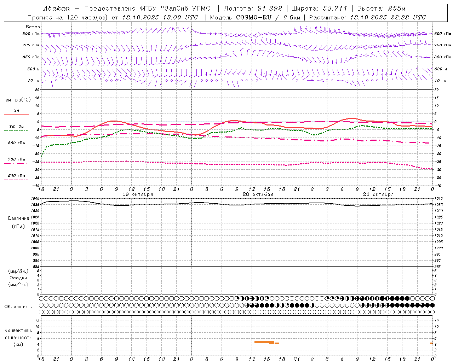Click the station name "Abakan" in the header
The width and height of the screenshot is (453, 362).
point(57,8)
